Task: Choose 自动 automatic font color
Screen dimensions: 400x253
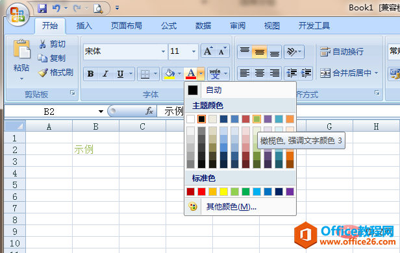Action: [x=240, y=90]
